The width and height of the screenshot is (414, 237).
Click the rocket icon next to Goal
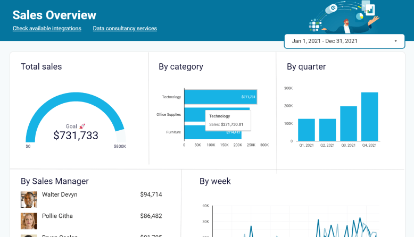(x=82, y=126)
